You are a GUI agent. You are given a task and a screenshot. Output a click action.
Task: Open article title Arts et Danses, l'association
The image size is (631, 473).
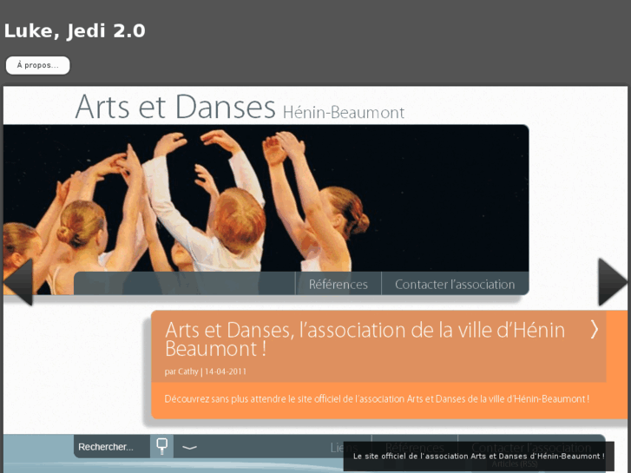[x=365, y=339]
